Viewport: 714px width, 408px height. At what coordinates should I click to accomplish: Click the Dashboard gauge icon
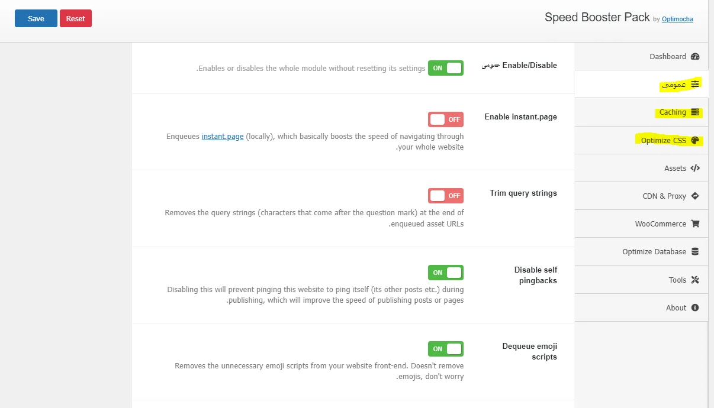click(695, 57)
